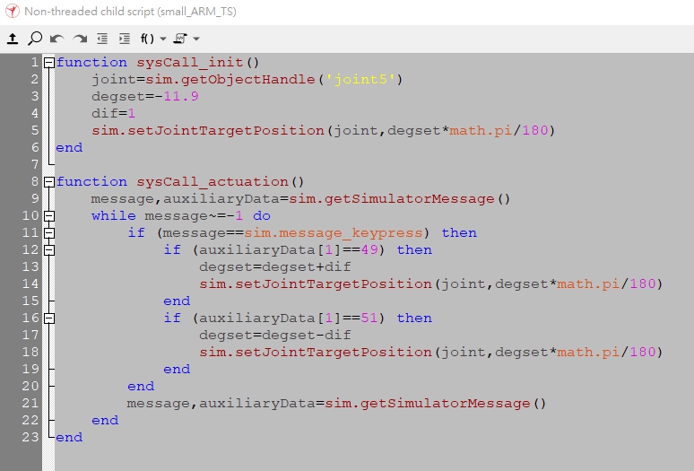Click 'degset=degset-dif' on line 17
The width and height of the screenshot is (694, 471).
click(275, 336)
